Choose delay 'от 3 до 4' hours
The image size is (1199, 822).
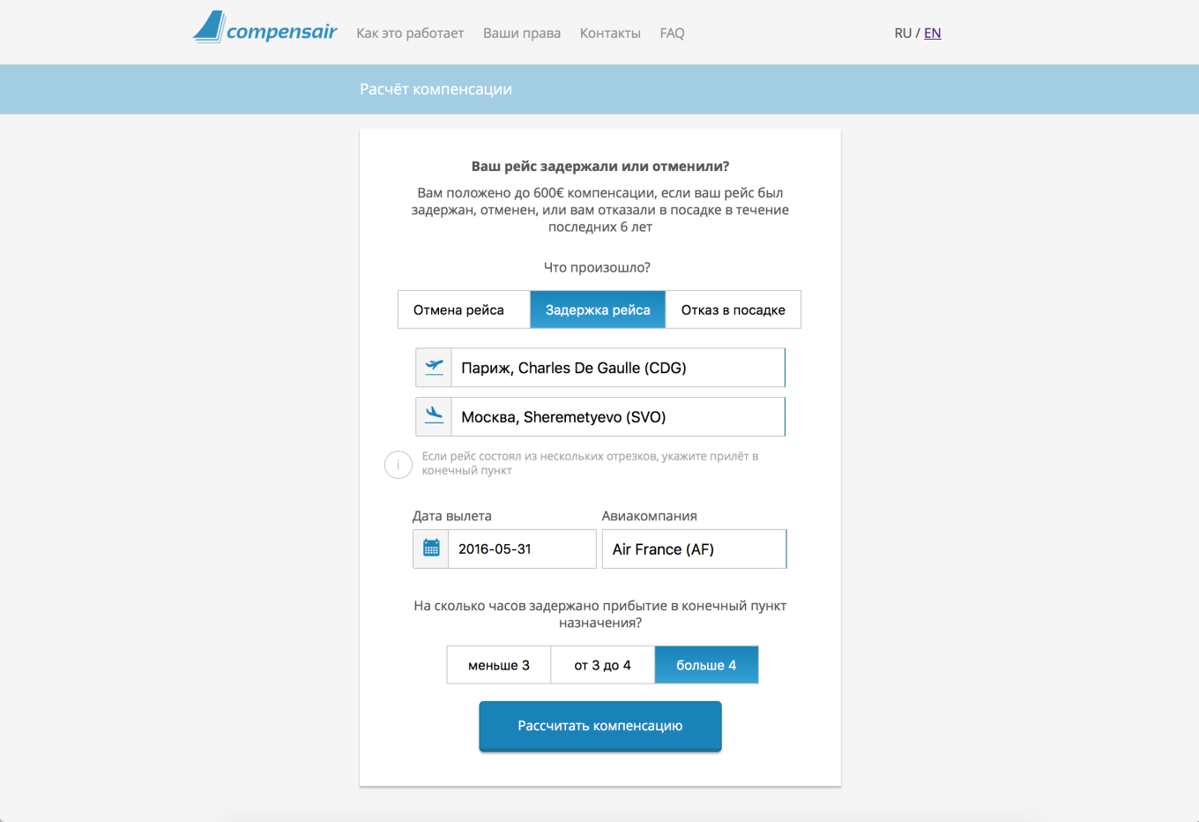pos(603,665)
